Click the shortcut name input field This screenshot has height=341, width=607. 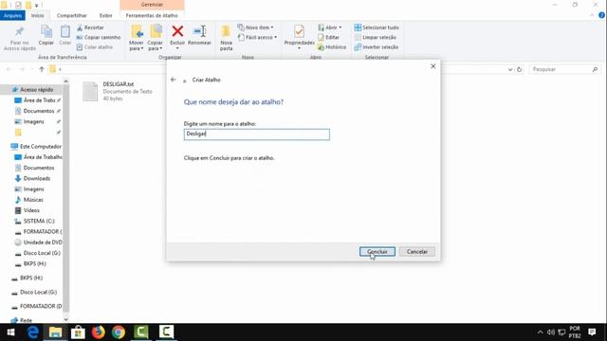(257, 135)
